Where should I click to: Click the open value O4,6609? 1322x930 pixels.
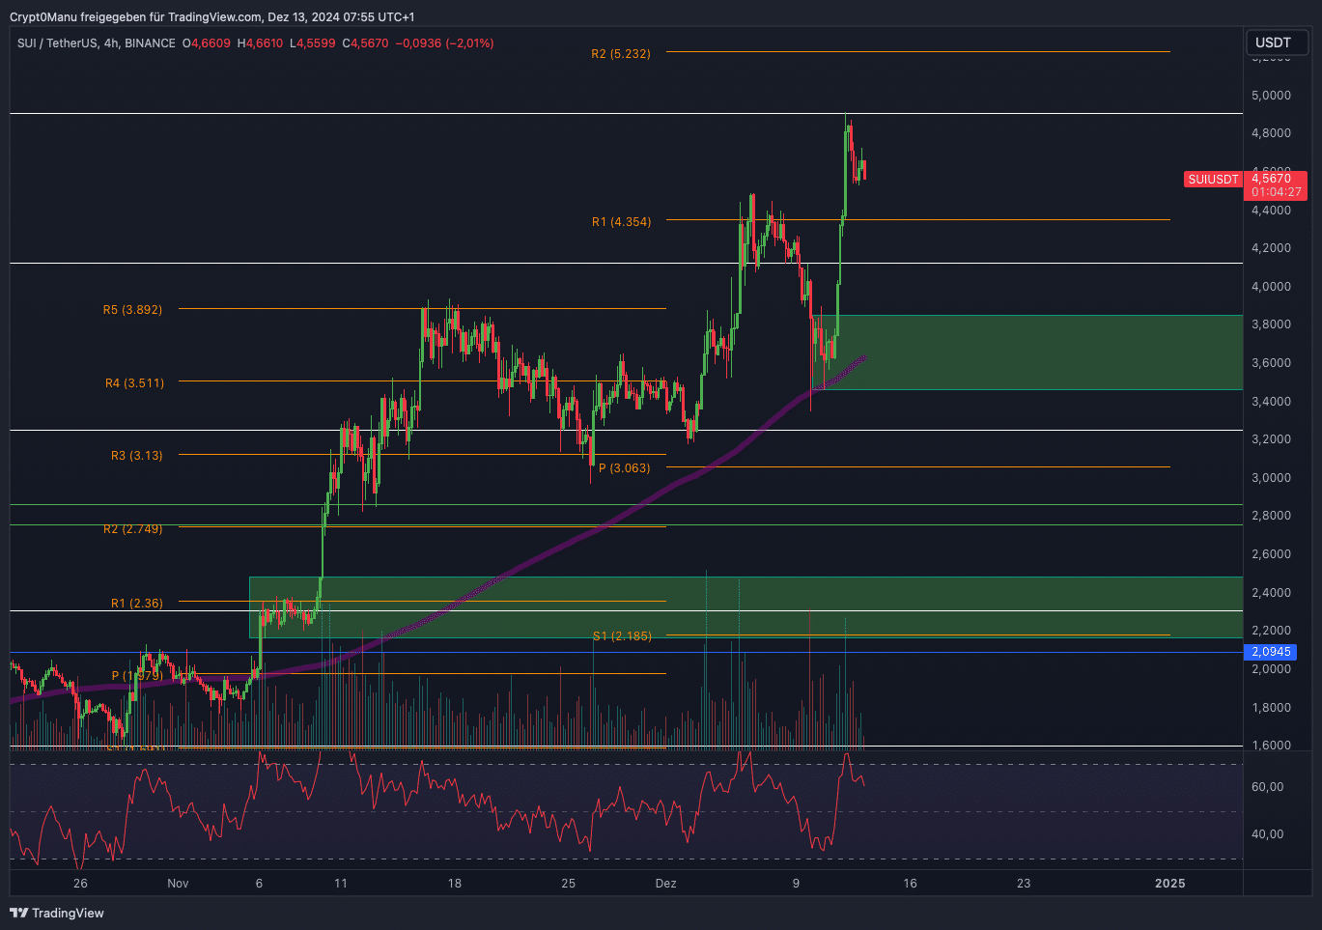[x=207, y=43]
